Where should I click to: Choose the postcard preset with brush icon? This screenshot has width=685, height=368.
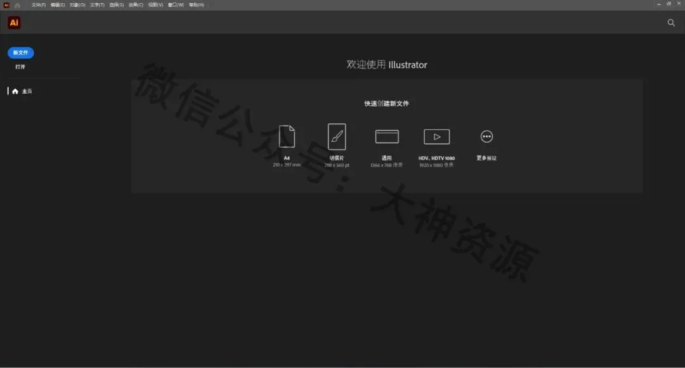[x=337, y=136]
